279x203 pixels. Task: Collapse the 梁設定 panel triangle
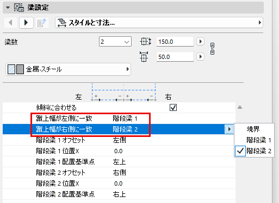coord(8,8)
